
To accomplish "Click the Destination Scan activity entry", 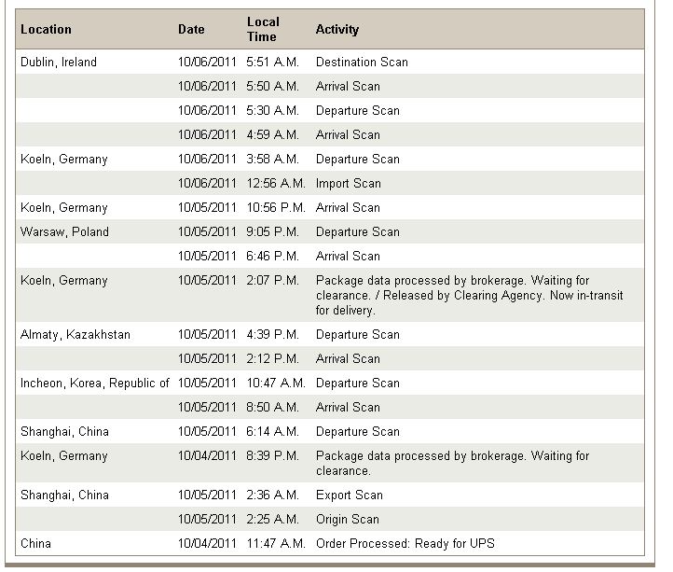I will tap(362, 62).
